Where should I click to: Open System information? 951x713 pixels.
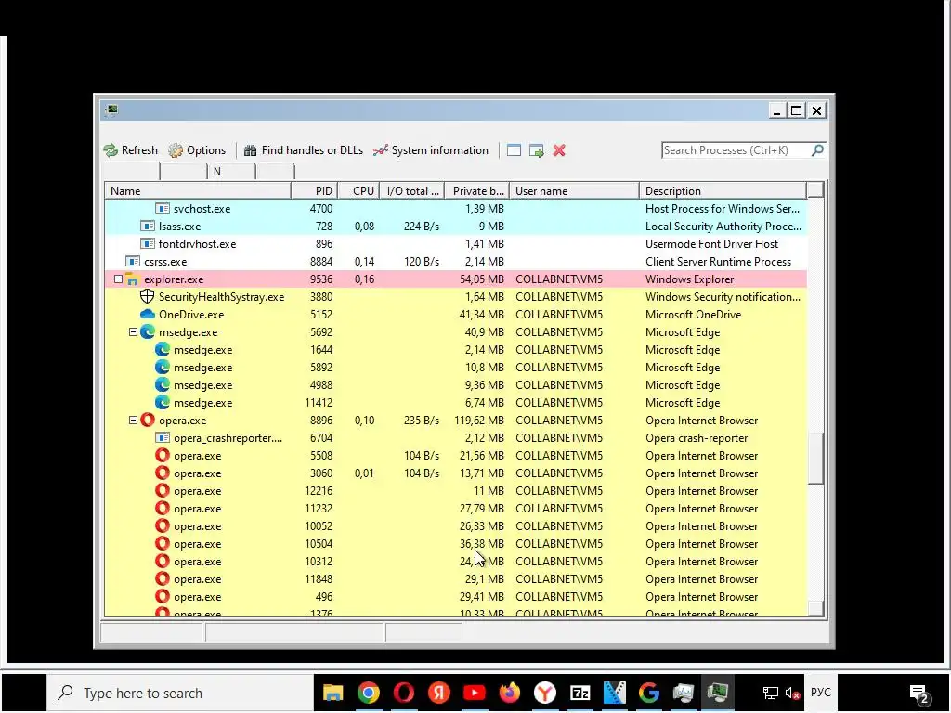coord(431,150)
